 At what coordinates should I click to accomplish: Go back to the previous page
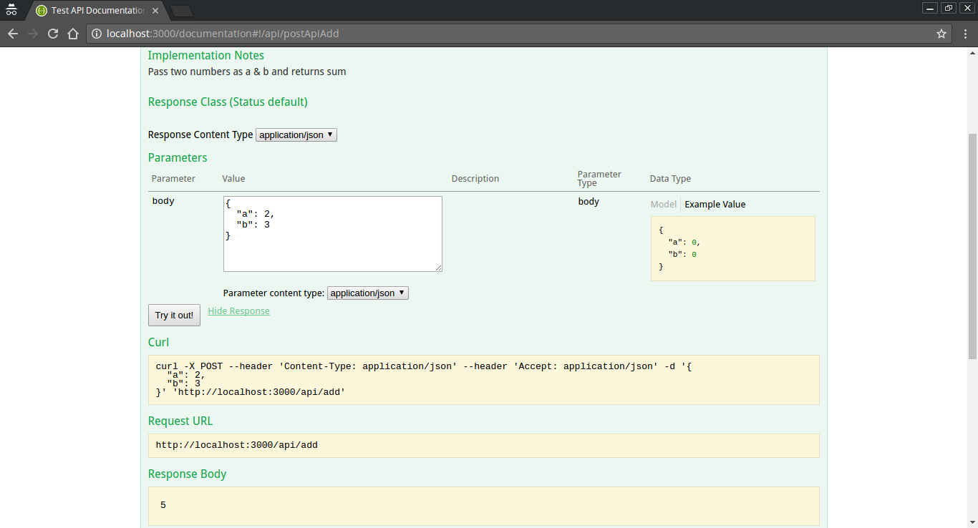click(13, 34)
